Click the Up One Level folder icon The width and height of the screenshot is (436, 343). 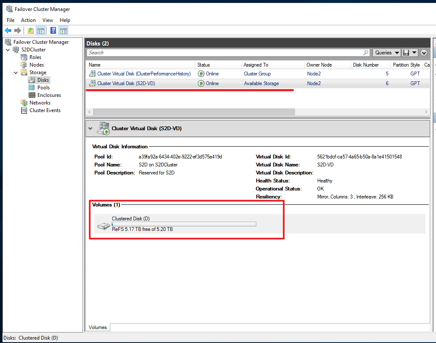click(x=31, y=30)
